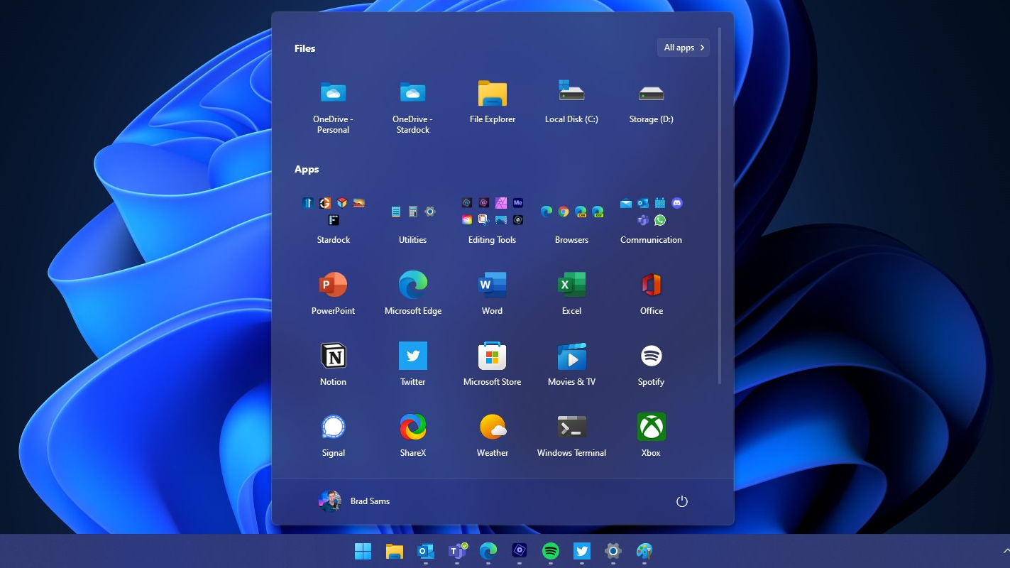The width and height of the screenshot is (1010, 568).
Task: Open Microsoft Store
Action: coord(492,364)
